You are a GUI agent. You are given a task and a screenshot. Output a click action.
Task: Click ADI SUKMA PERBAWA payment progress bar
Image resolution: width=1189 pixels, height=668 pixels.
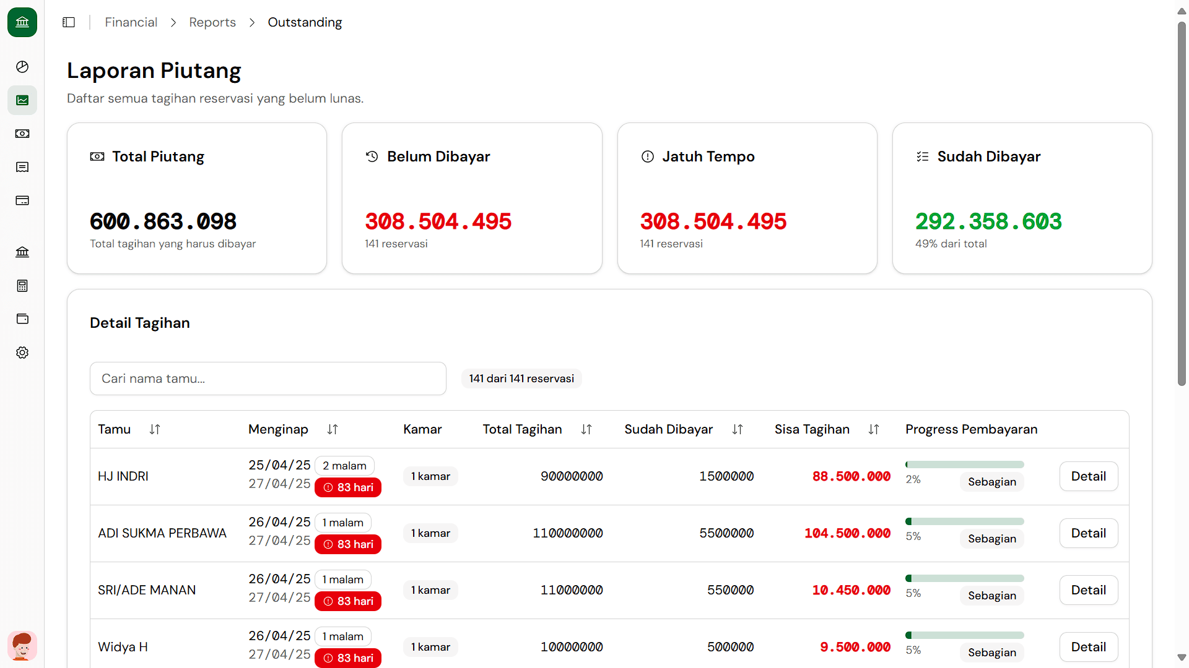pyautogui.click(x=964, y=521)
